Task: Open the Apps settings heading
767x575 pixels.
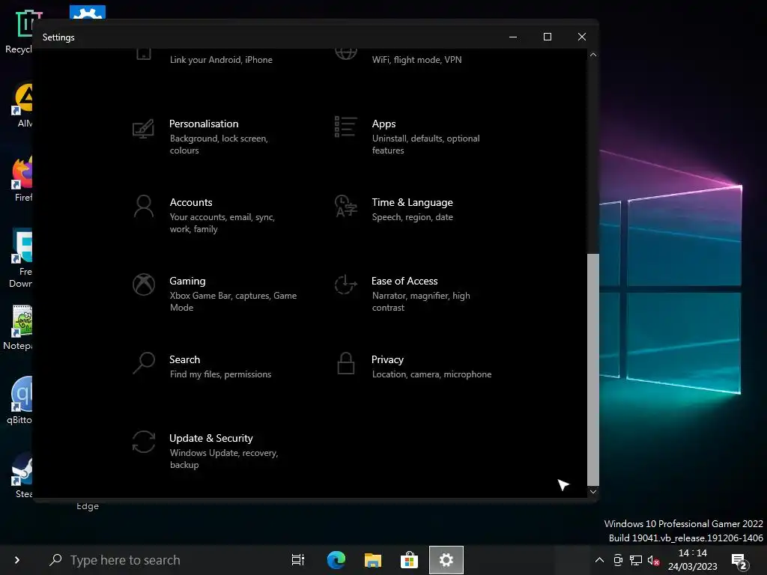Action: click(x=384, y=124)
